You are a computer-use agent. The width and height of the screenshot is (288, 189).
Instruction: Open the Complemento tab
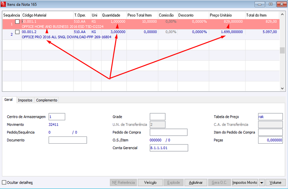pos(47,100)
